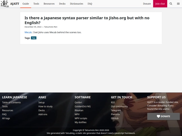Open Setup link under Anki

coord(41,102)
